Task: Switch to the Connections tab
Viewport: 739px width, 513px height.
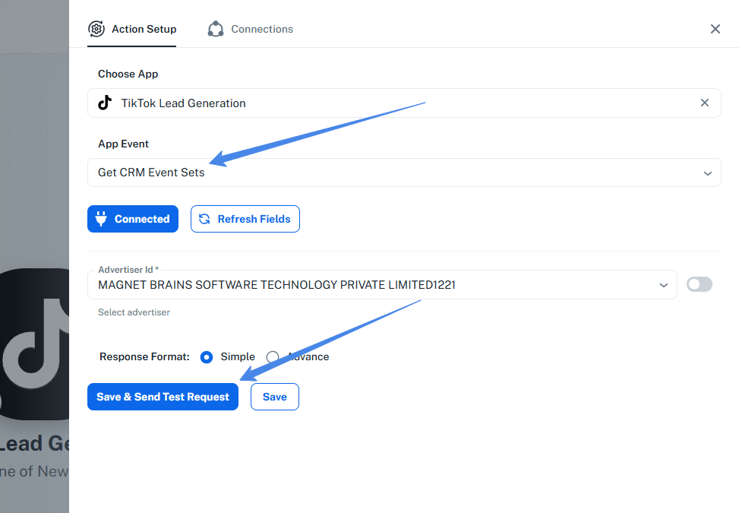Action: (261, 29)
